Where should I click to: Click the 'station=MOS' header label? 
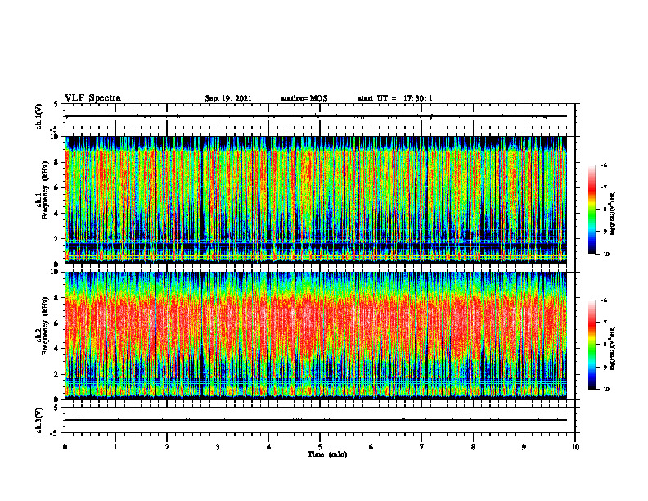(x=304, y=98)
